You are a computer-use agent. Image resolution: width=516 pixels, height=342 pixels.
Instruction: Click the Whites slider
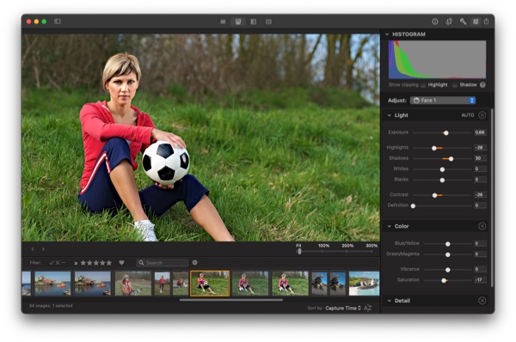click(442, 169)
